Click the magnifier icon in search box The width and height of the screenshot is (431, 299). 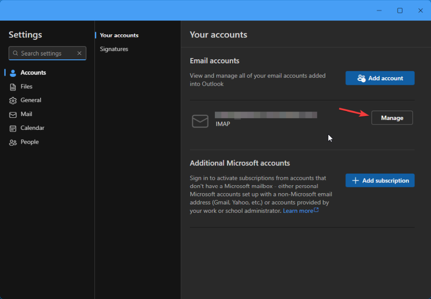pos(16,53)
